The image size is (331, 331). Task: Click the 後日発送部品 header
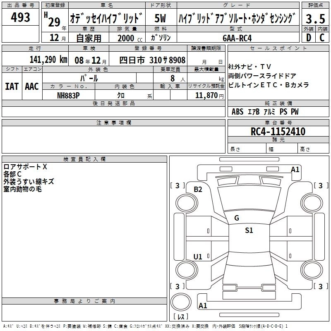click(113, 103)
